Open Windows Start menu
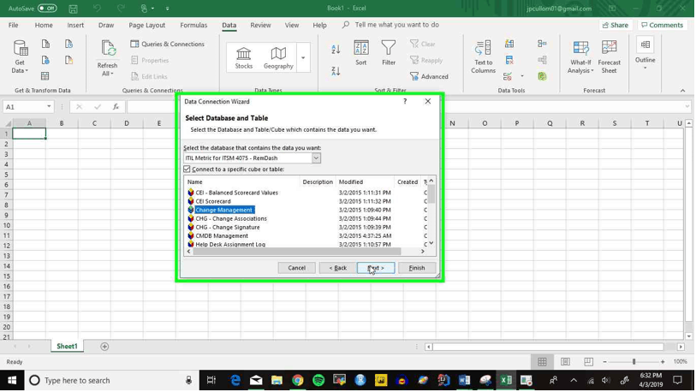This screenshot has width=696, height=392. tap(12, 381)
